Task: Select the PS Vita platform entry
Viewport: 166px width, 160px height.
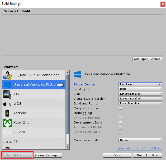Action: tap(34, 132)
